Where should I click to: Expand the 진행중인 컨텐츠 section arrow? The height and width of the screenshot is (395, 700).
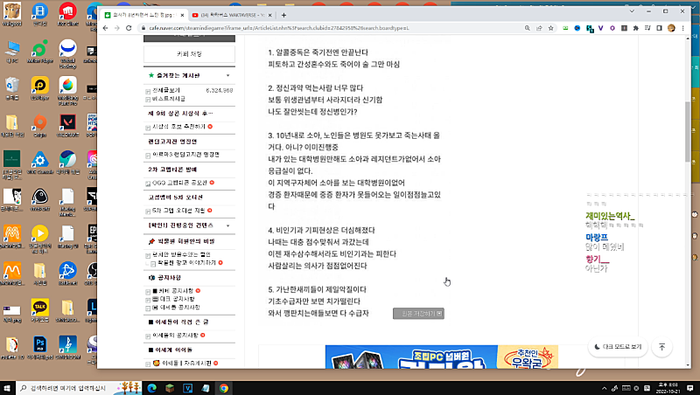227,225
